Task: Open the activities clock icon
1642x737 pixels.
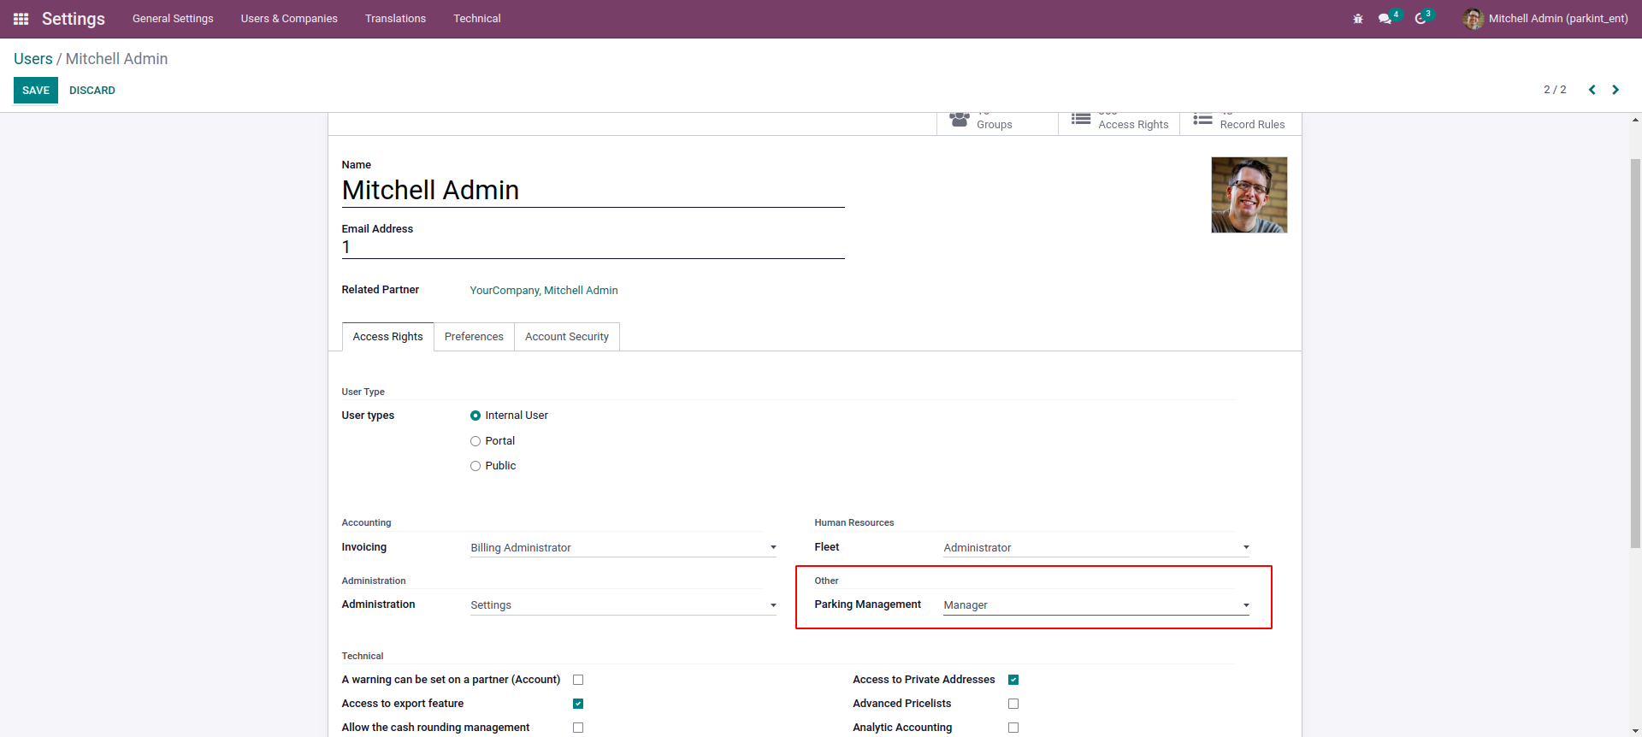Action: click(x=1421, y=19)
